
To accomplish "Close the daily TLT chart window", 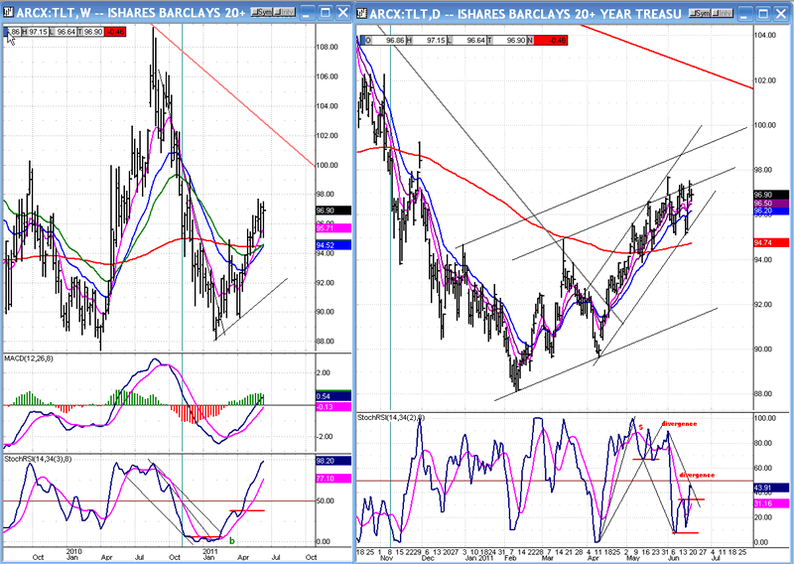I will 781,11.
